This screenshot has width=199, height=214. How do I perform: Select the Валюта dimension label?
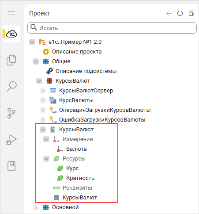76,149
